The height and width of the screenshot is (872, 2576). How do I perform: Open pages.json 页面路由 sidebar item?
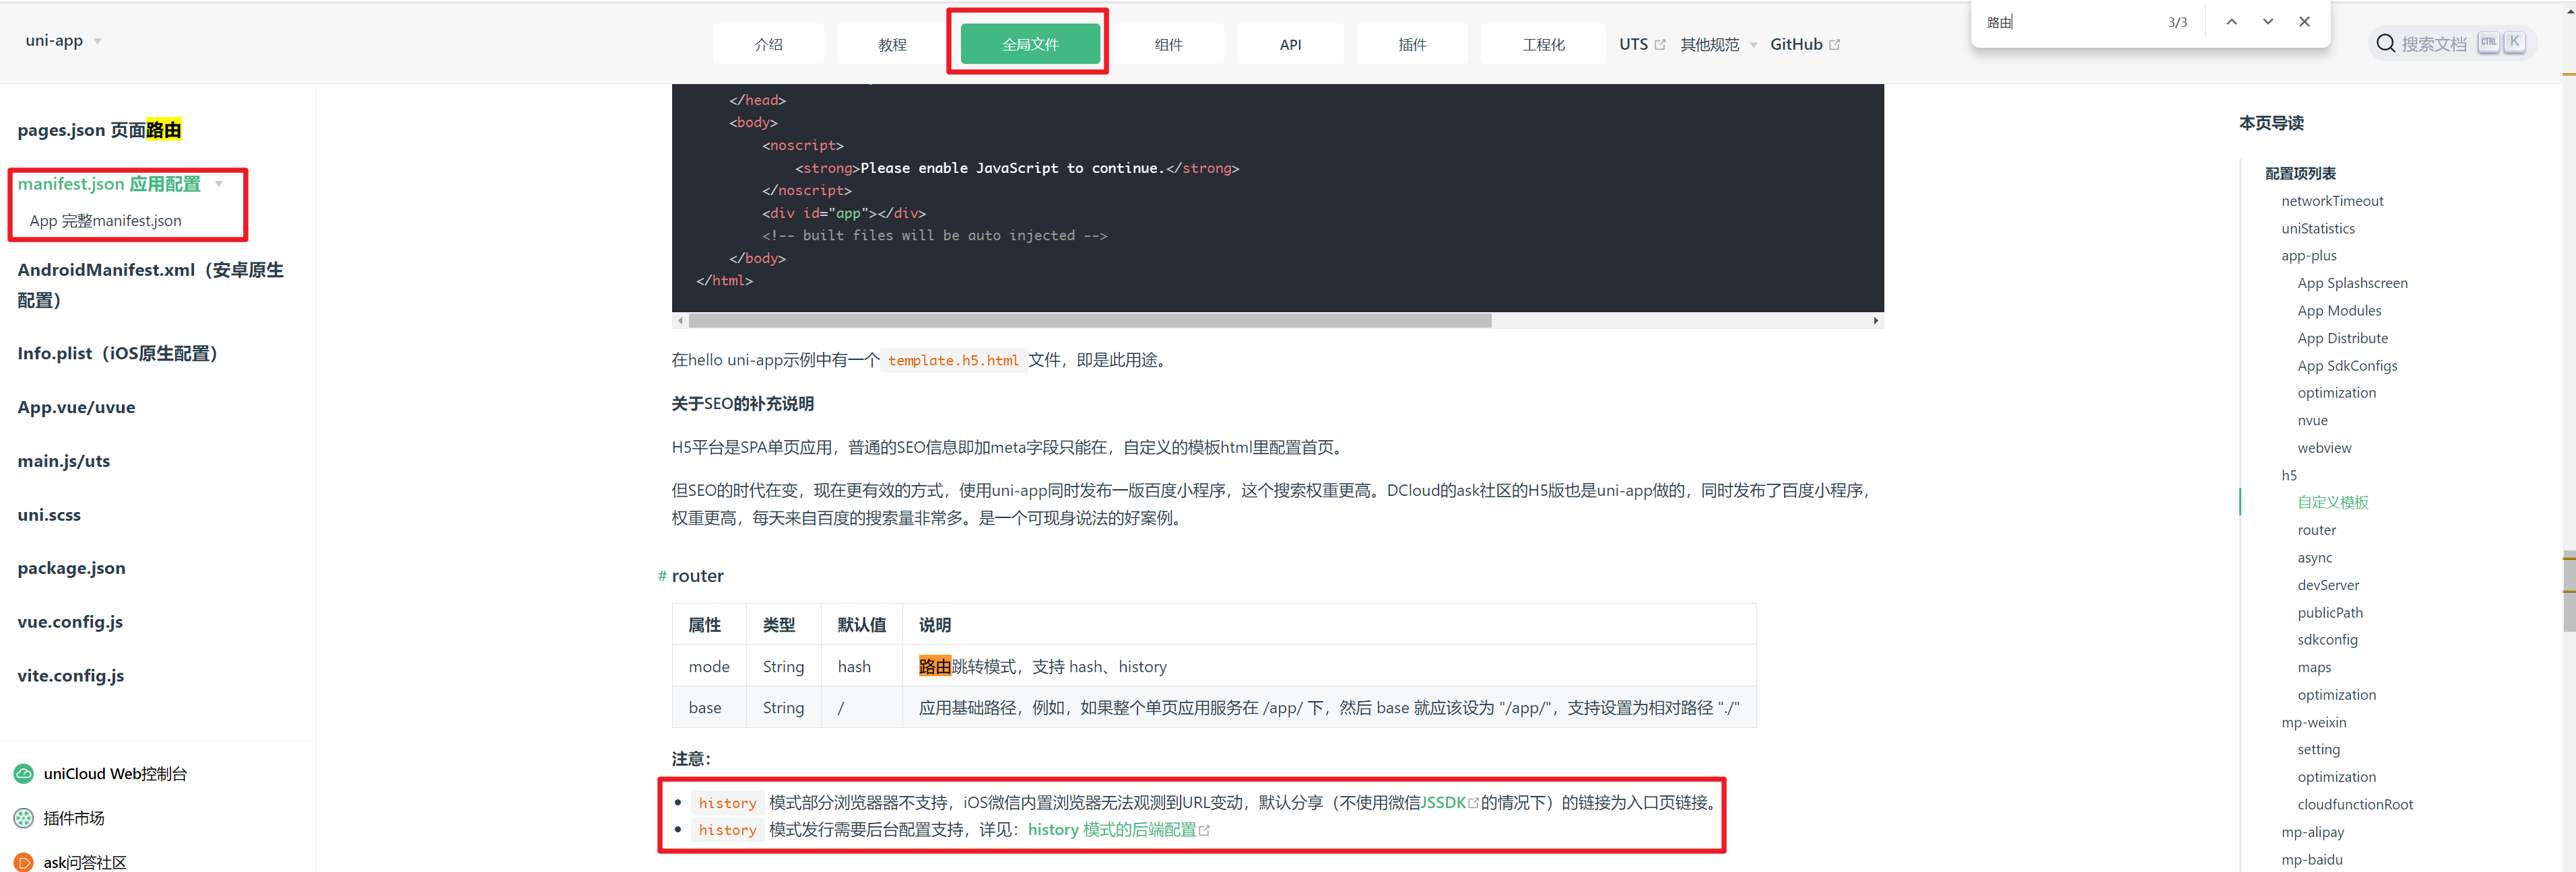(99, 130)
